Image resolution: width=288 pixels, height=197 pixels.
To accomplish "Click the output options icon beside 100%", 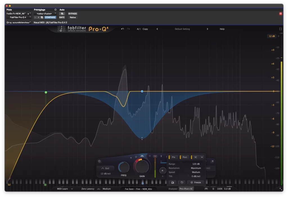I will pos(213,189).
